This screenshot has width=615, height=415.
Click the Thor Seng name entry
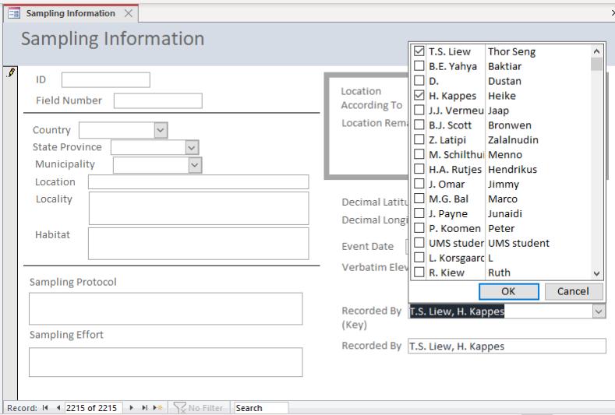point(511,51)
